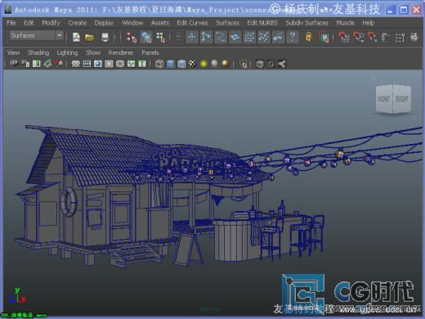425x319 pixels.
Task: Click the RIGHT face of the ViewCube
Action: click(x=402, y=99)
